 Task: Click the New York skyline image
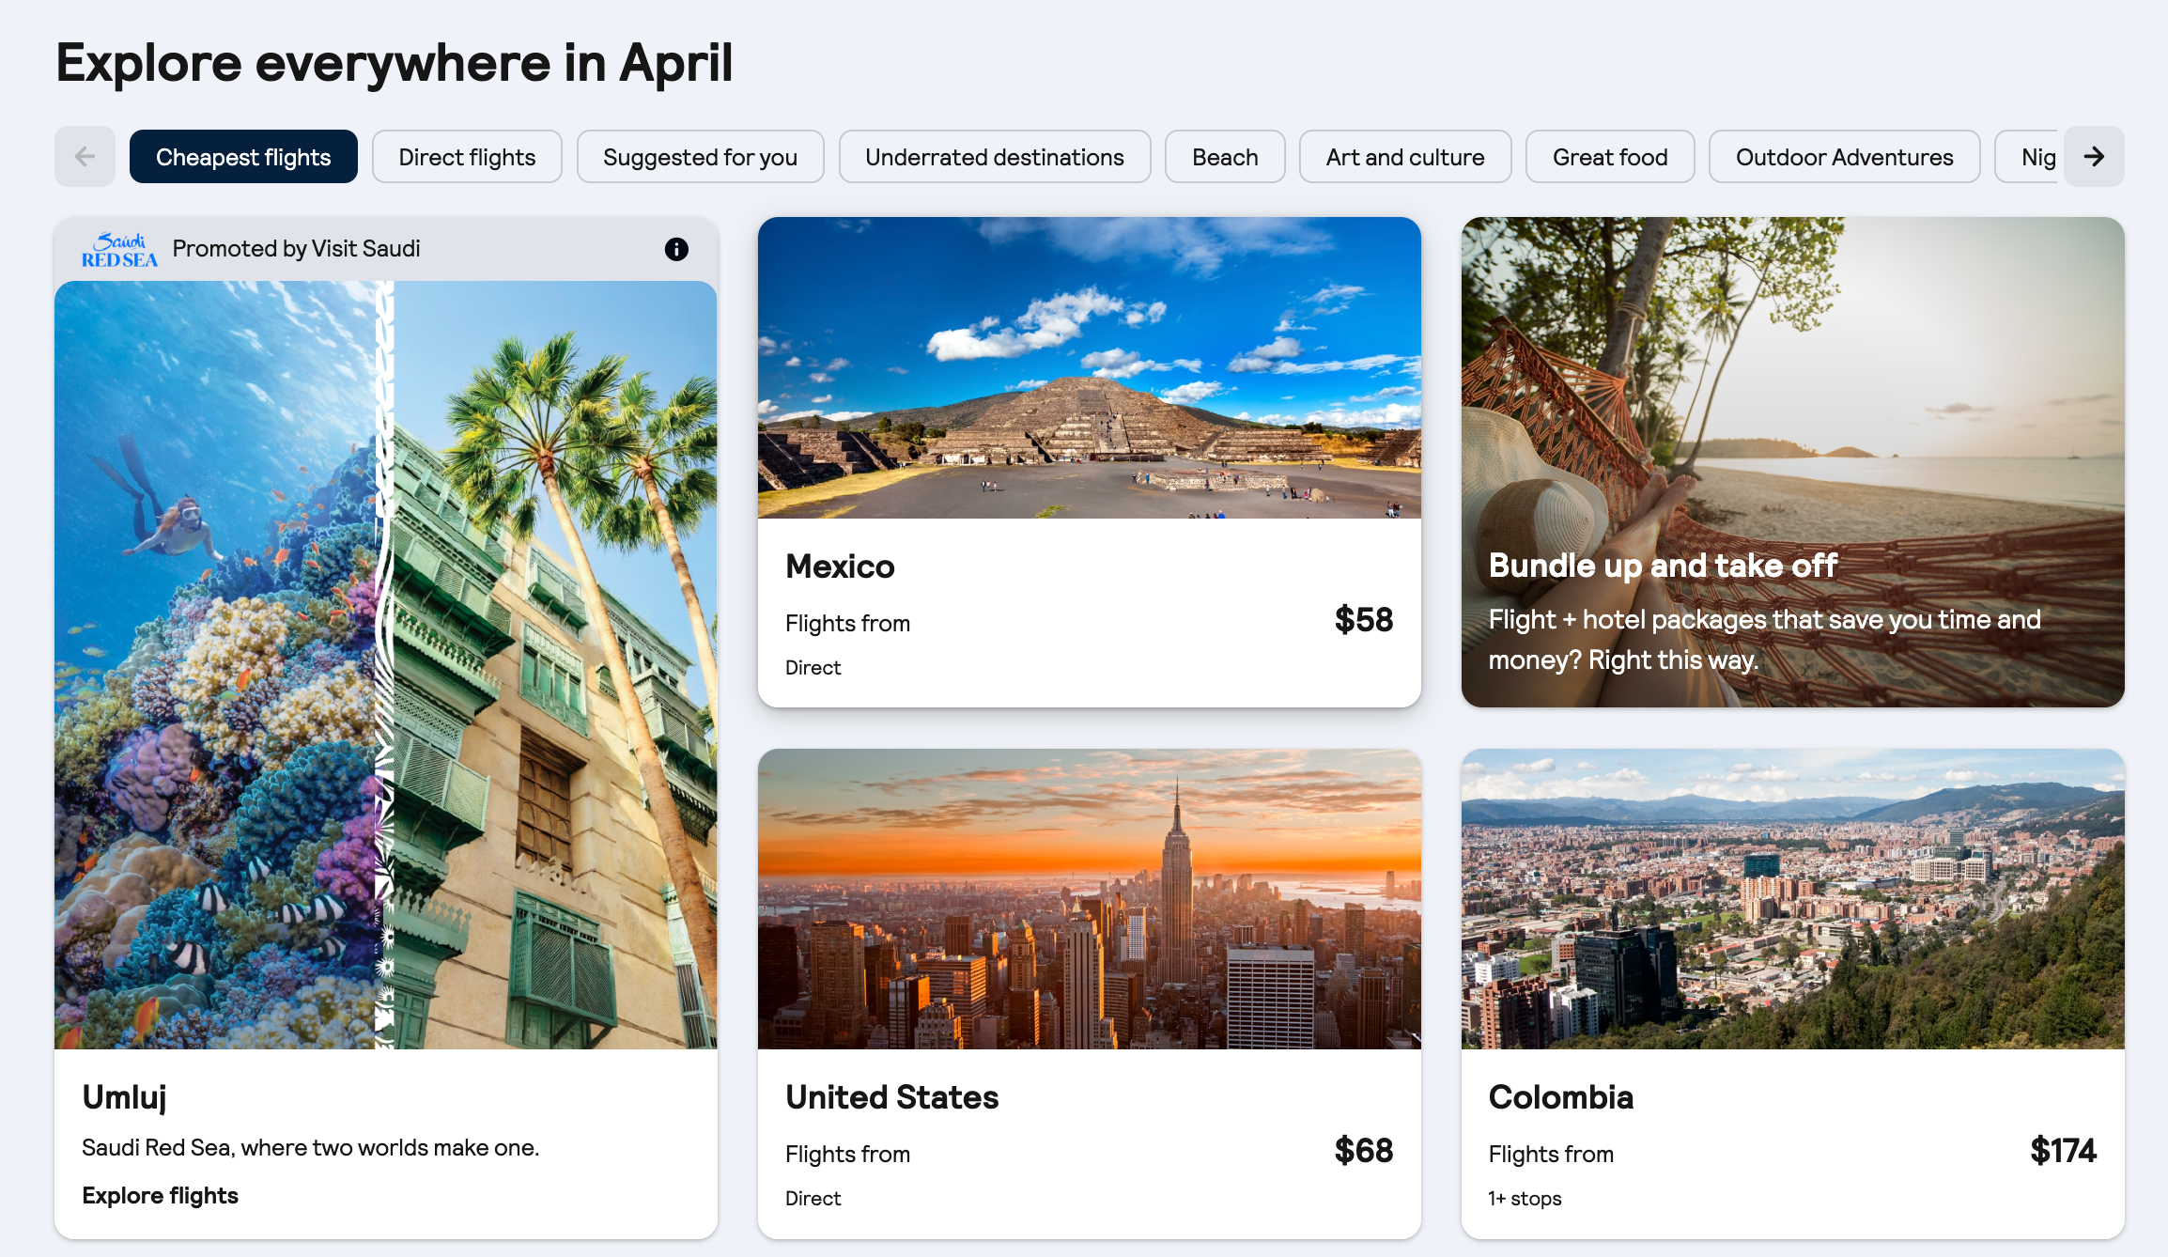coord(1089,898)
